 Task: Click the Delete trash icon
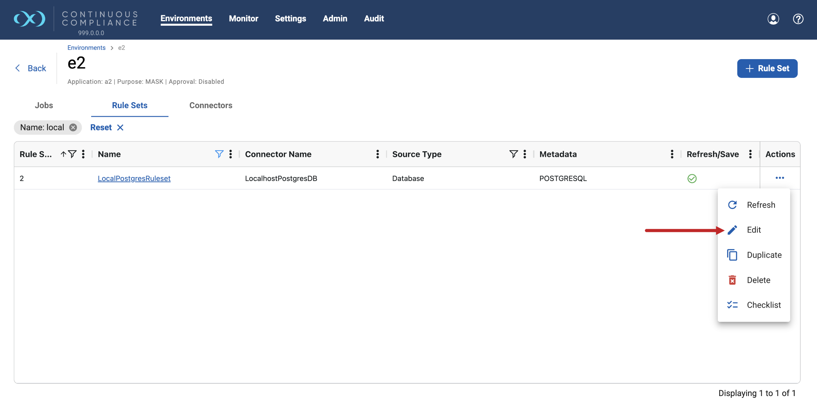tap(732, 280)
